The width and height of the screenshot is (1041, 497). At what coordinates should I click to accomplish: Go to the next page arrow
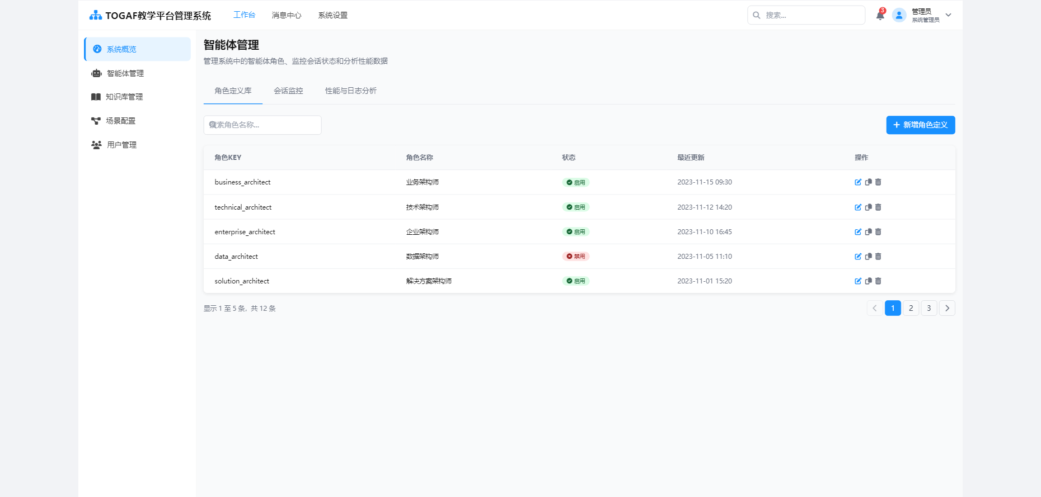point(947,308)
